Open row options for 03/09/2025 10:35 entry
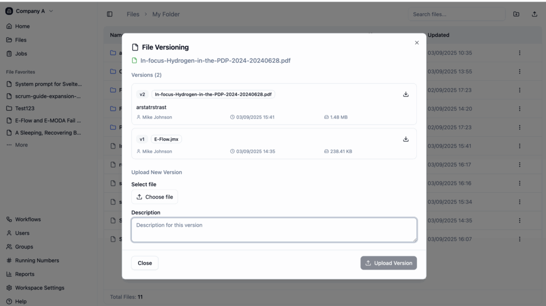Screen dimensions: 546x306 tap(519, 53)
